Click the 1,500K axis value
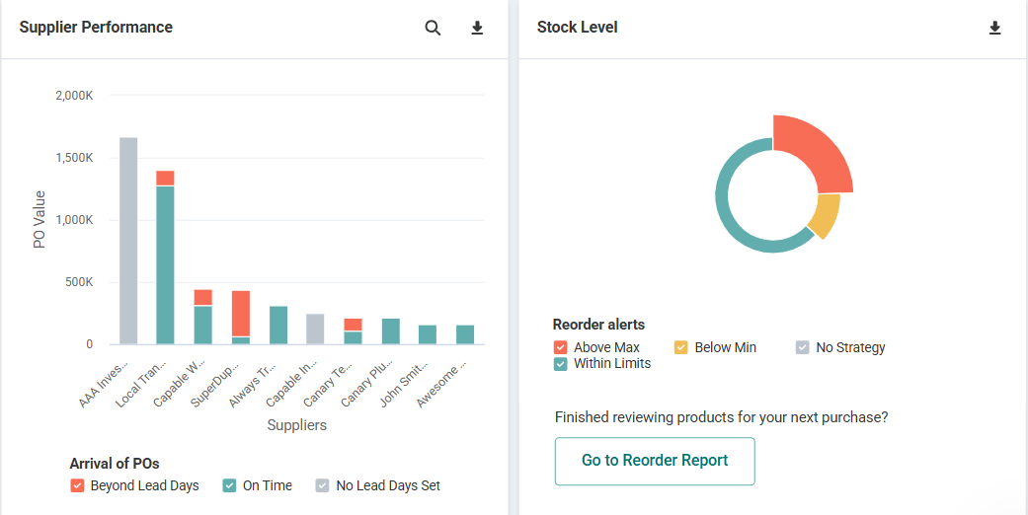The image size is (1028, 515). click(x=74, y=158)
